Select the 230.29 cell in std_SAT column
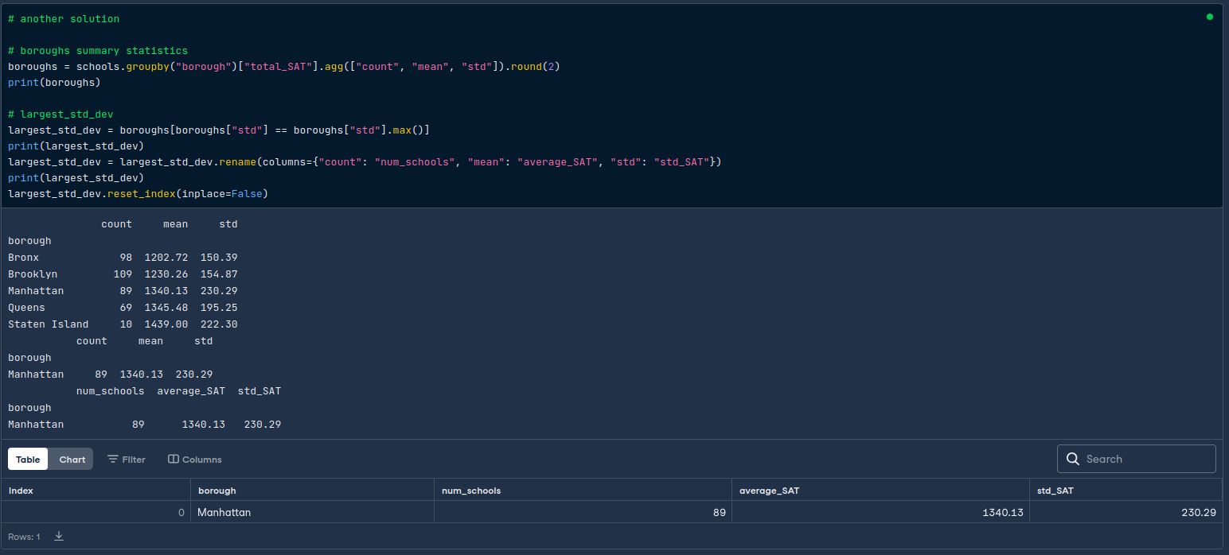 tap(1126, 512)
